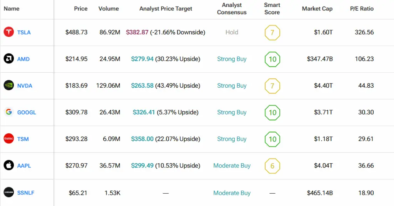Open the GOOGL ticker link
394x206 pixels.
[x=27, y=113]
